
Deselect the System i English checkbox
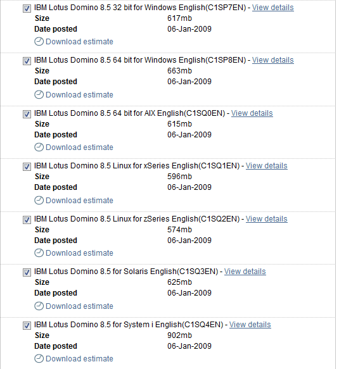coord(27,325)
